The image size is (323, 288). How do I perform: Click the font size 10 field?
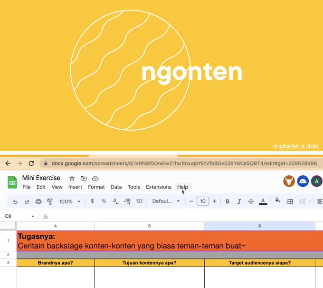pyautogui.click(x=203, y=201)
